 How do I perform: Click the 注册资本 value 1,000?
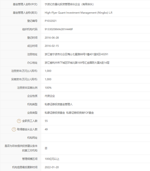(48, 71)
